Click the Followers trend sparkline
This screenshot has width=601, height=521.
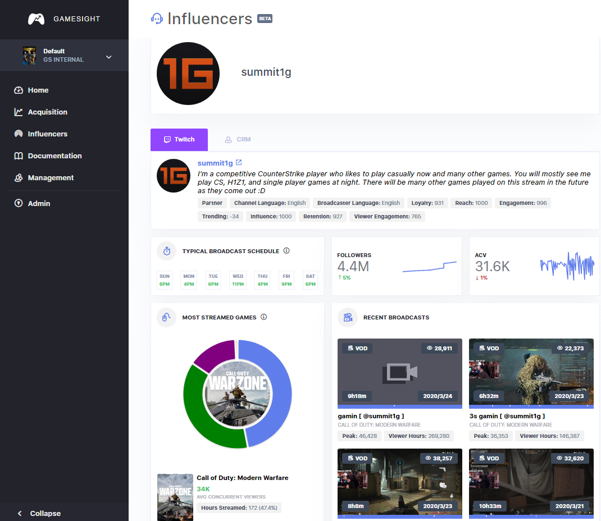point(429,267)
